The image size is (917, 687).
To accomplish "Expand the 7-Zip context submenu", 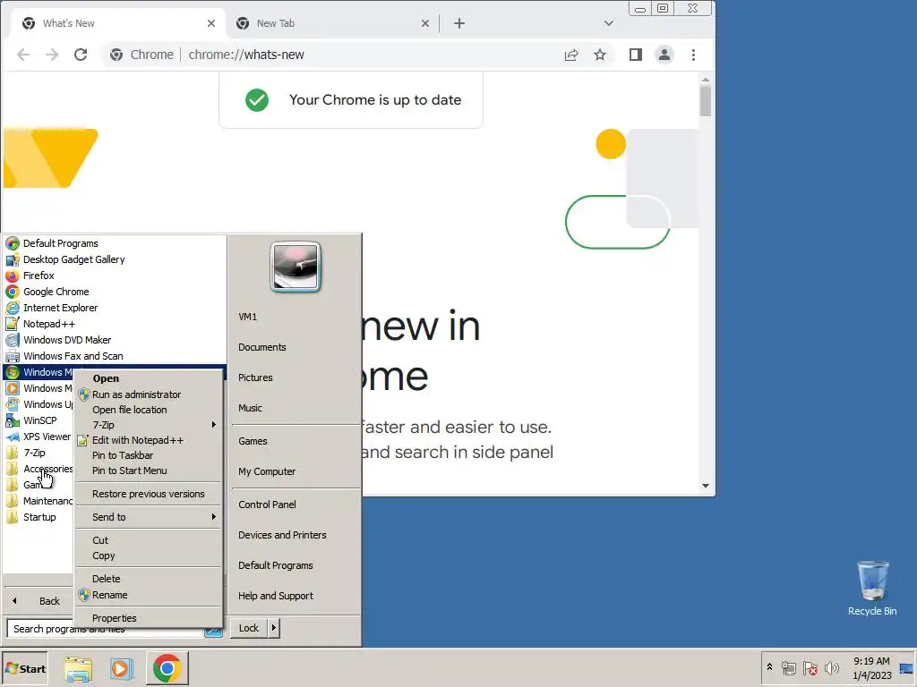I will (x=150, y=425).
